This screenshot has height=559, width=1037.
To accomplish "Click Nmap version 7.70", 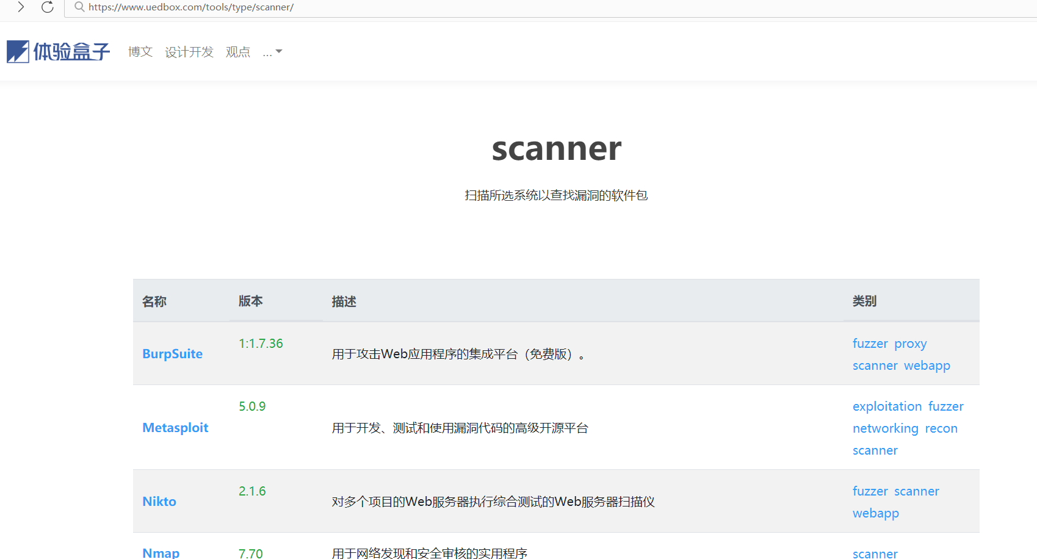I will 251,553.
